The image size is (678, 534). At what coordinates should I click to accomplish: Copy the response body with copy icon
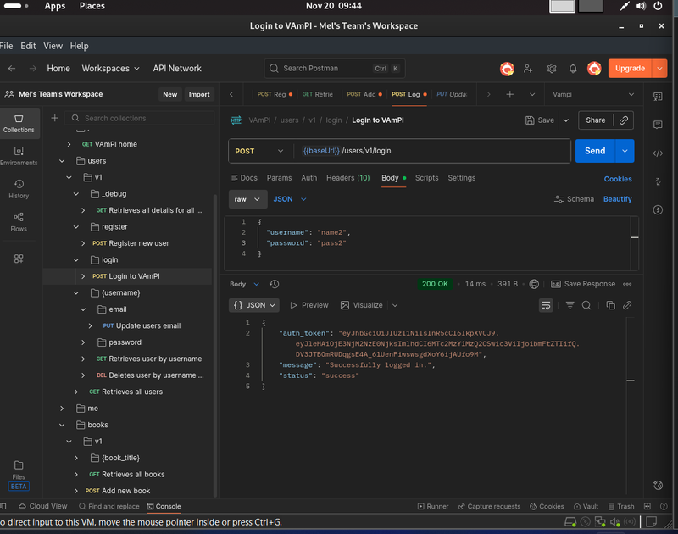[x=610, y=305]
